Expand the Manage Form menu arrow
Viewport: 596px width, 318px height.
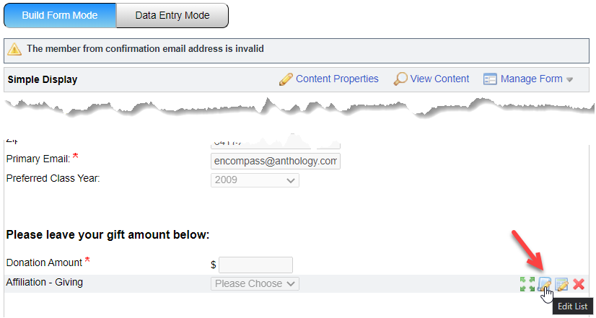pyautogui.click(x=569, y=80)
